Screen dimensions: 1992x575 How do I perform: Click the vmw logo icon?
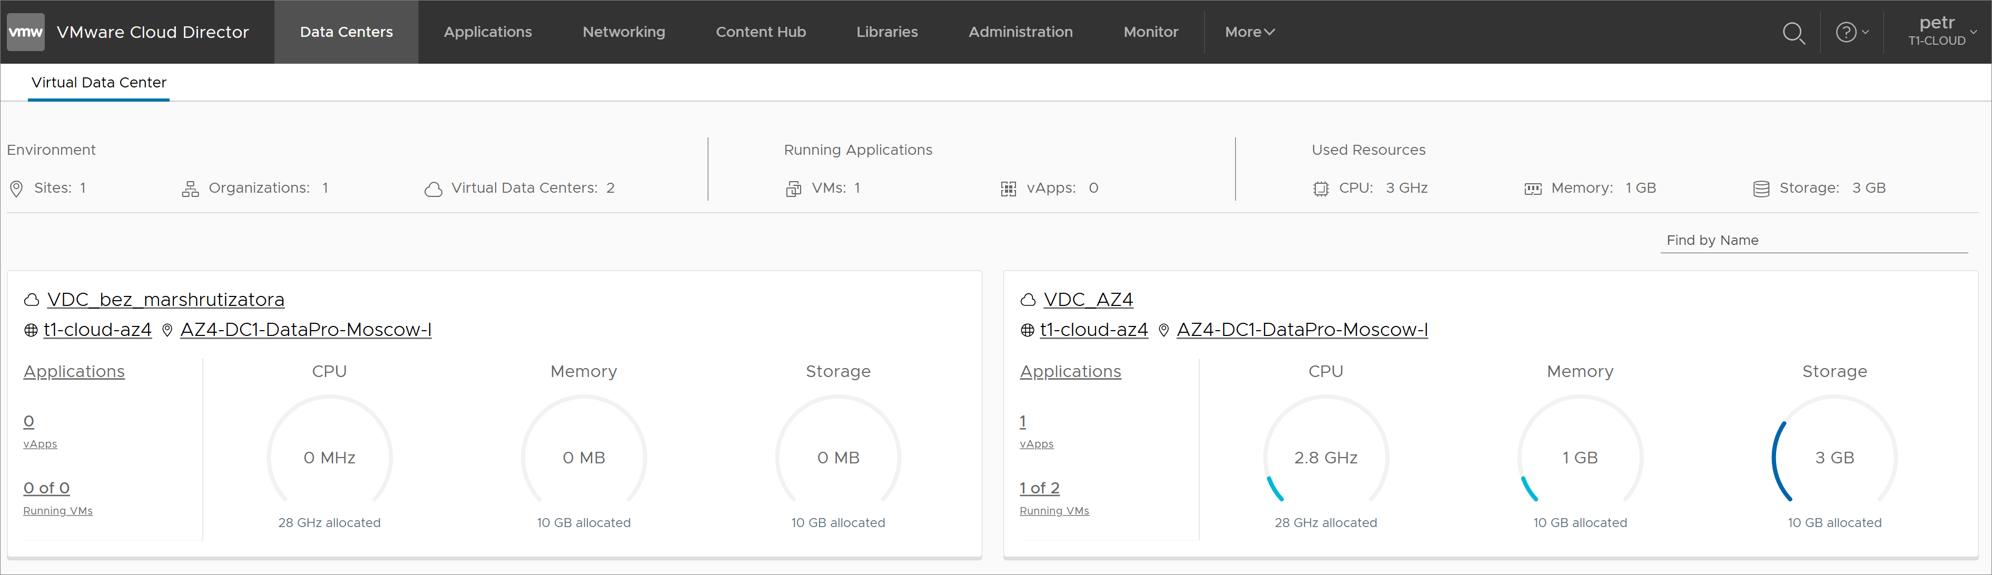(x=25, y=32)
